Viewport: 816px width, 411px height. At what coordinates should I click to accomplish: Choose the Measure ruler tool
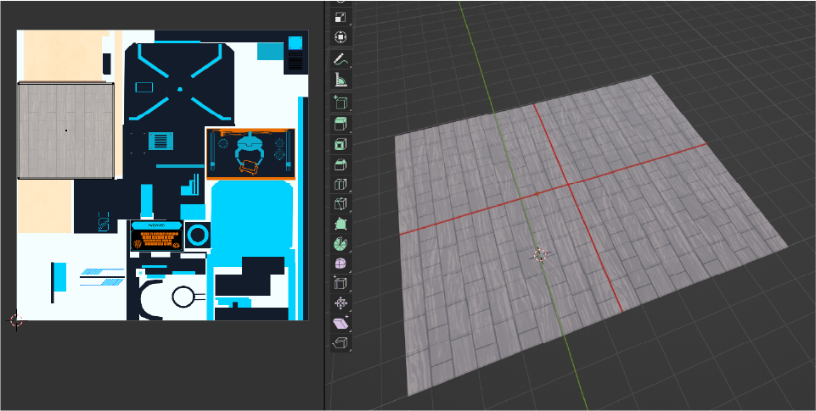point(340,81)
